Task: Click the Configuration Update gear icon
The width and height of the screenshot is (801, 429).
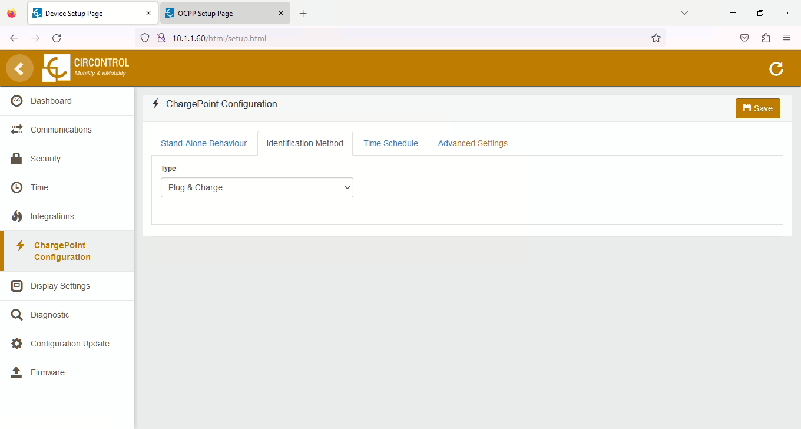Action: 16,344
